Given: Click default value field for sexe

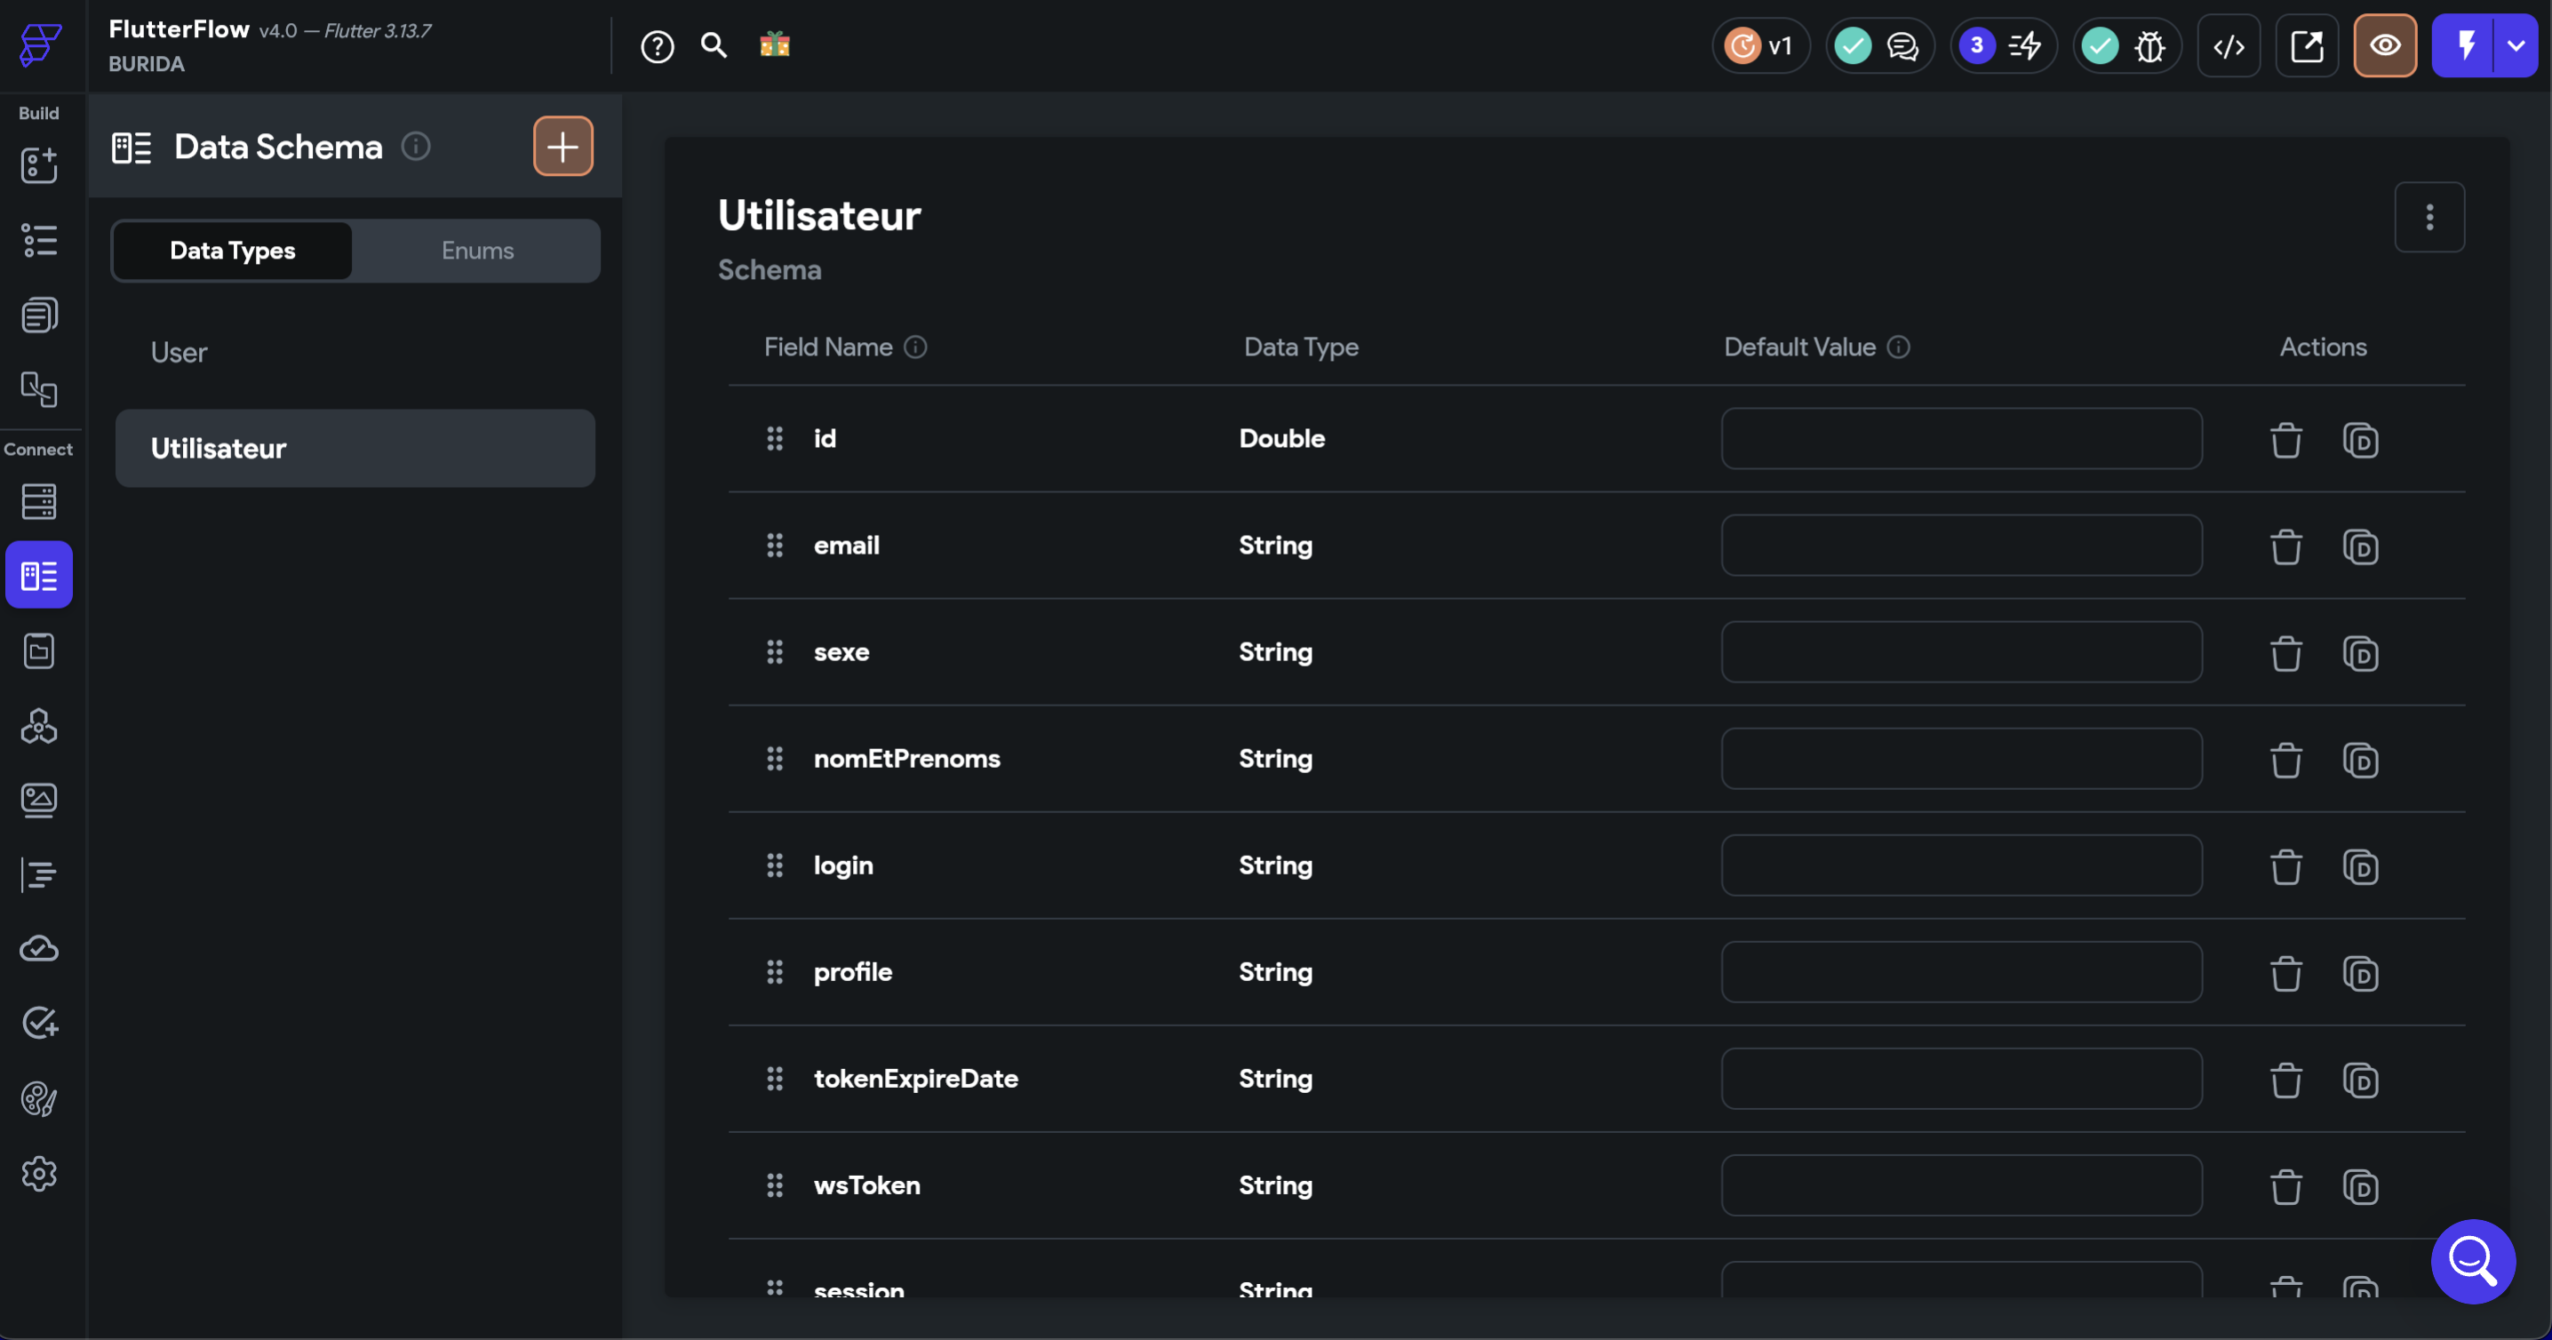Looking at the screenshot, I should (1962, 651).
